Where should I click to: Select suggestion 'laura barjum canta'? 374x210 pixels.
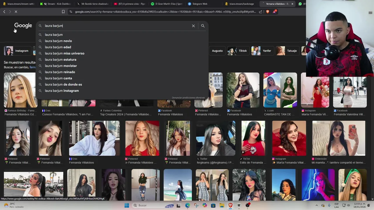pyautogui.click(x=122, y=78)
